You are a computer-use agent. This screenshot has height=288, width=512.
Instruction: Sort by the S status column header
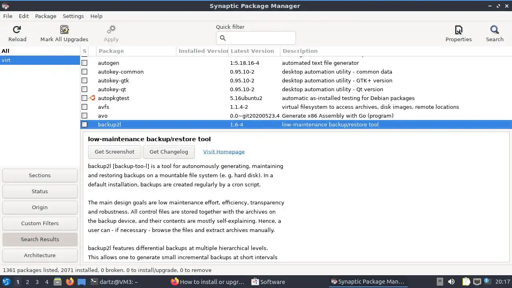click(84, 51)
